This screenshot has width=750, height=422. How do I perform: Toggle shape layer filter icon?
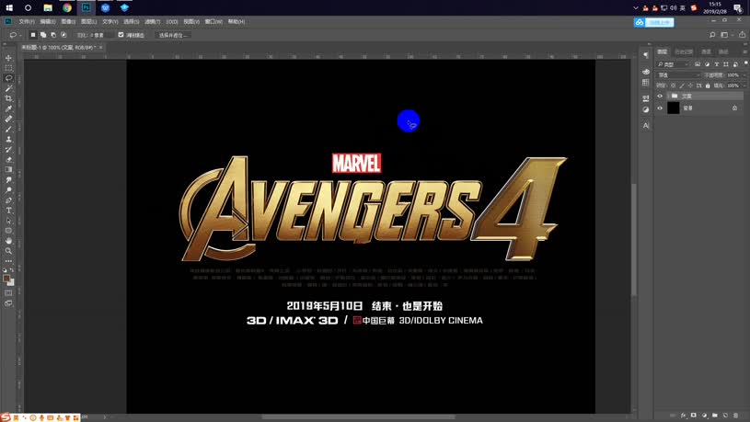(x=726, y=64)
